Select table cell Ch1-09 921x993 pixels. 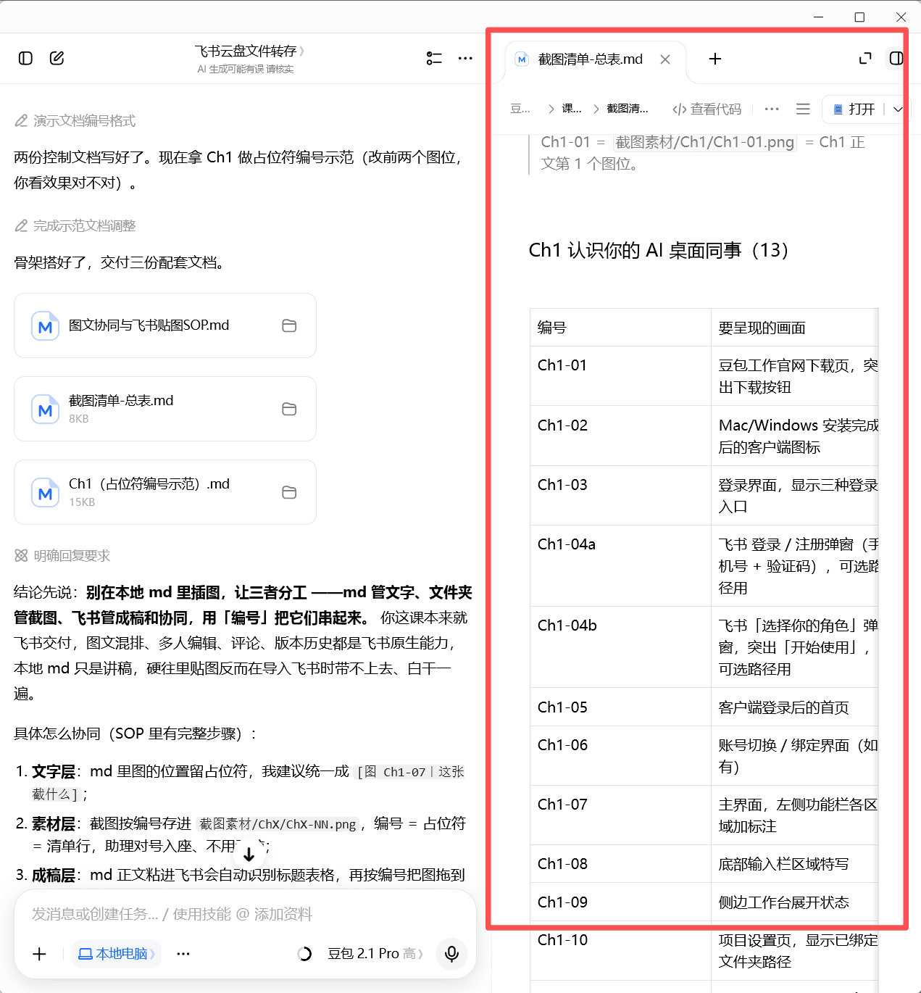(620, 902)
